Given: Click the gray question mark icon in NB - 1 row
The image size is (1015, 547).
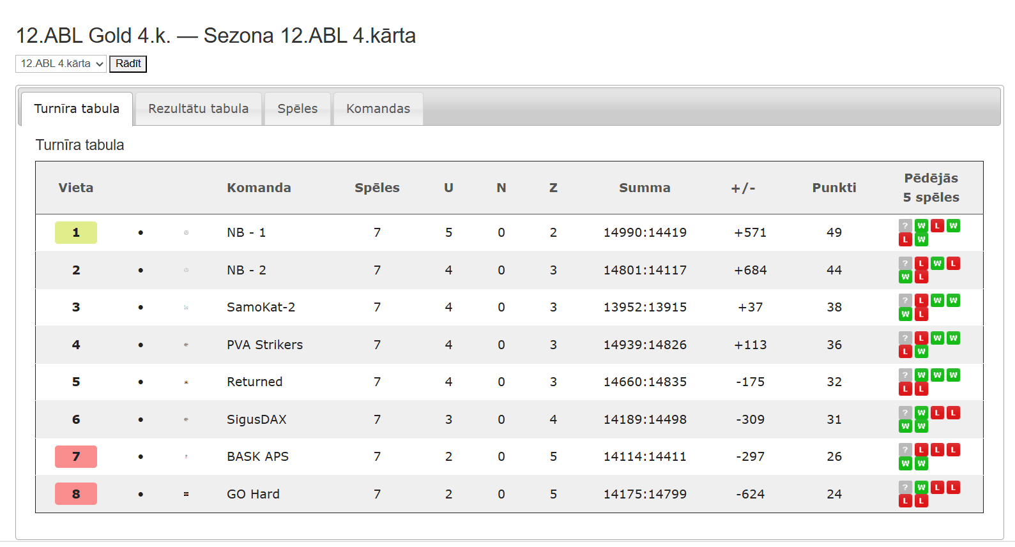Looking at the screenshot, I should click(905, 226).
